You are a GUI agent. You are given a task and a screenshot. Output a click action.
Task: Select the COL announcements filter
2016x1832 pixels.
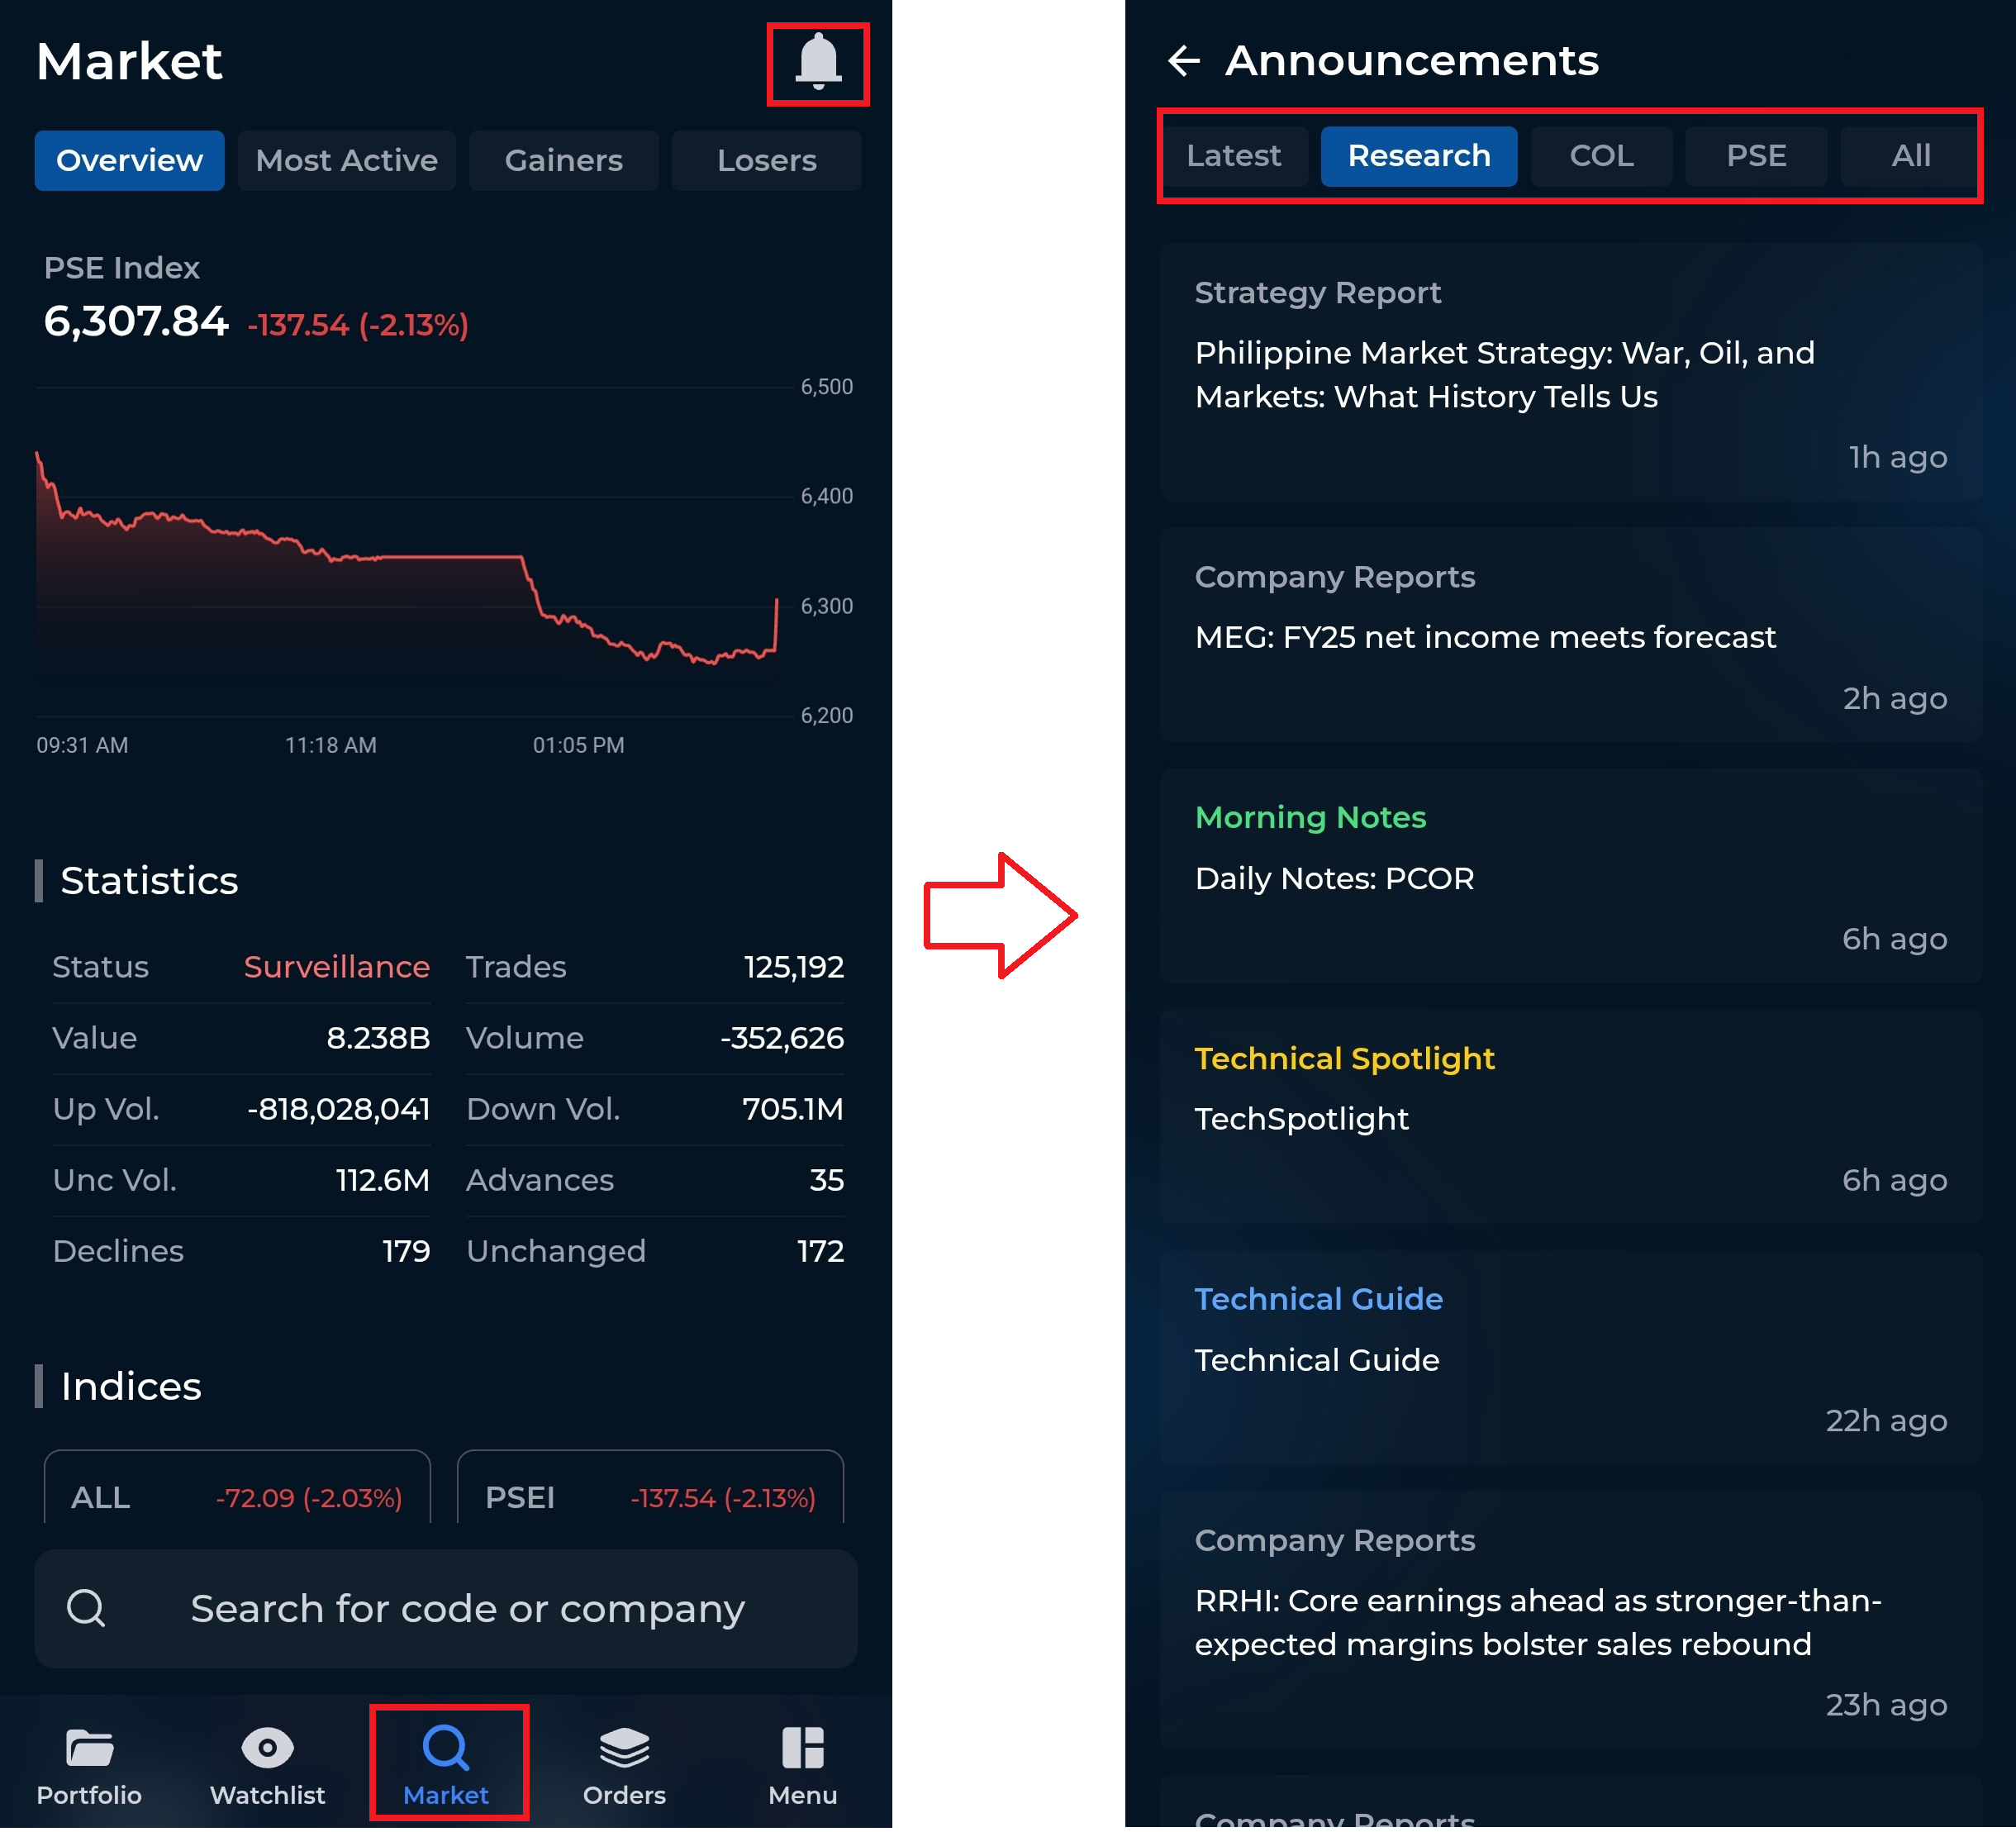point(1601,156)
